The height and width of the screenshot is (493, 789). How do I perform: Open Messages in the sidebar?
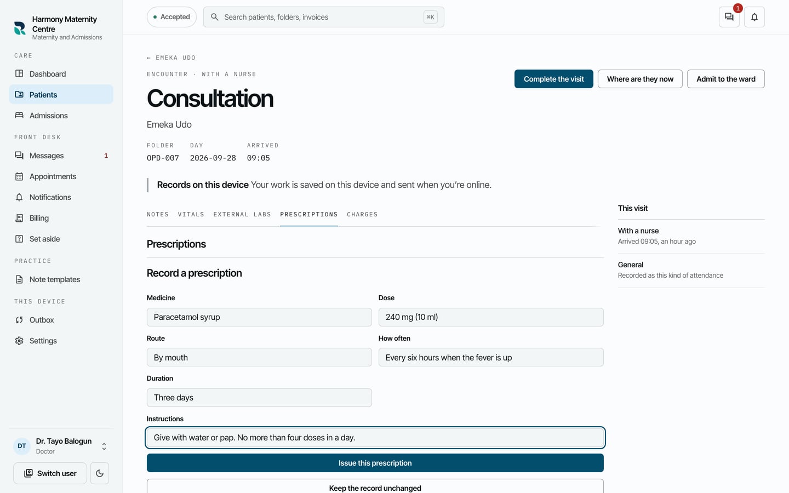coord(61,156)
